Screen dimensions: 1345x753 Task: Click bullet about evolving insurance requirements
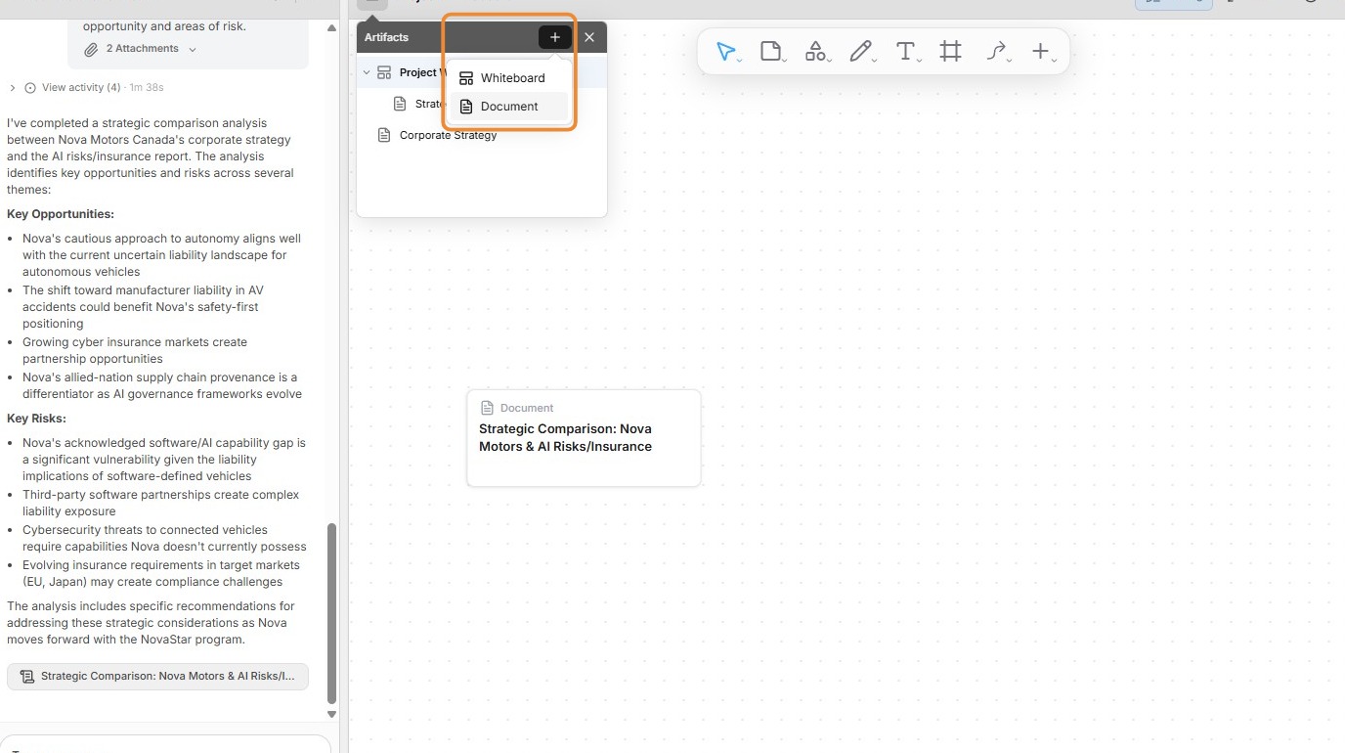tap(163, 573)
